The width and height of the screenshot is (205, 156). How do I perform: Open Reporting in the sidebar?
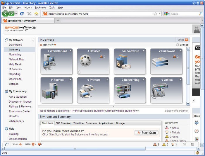coord(15,74)
